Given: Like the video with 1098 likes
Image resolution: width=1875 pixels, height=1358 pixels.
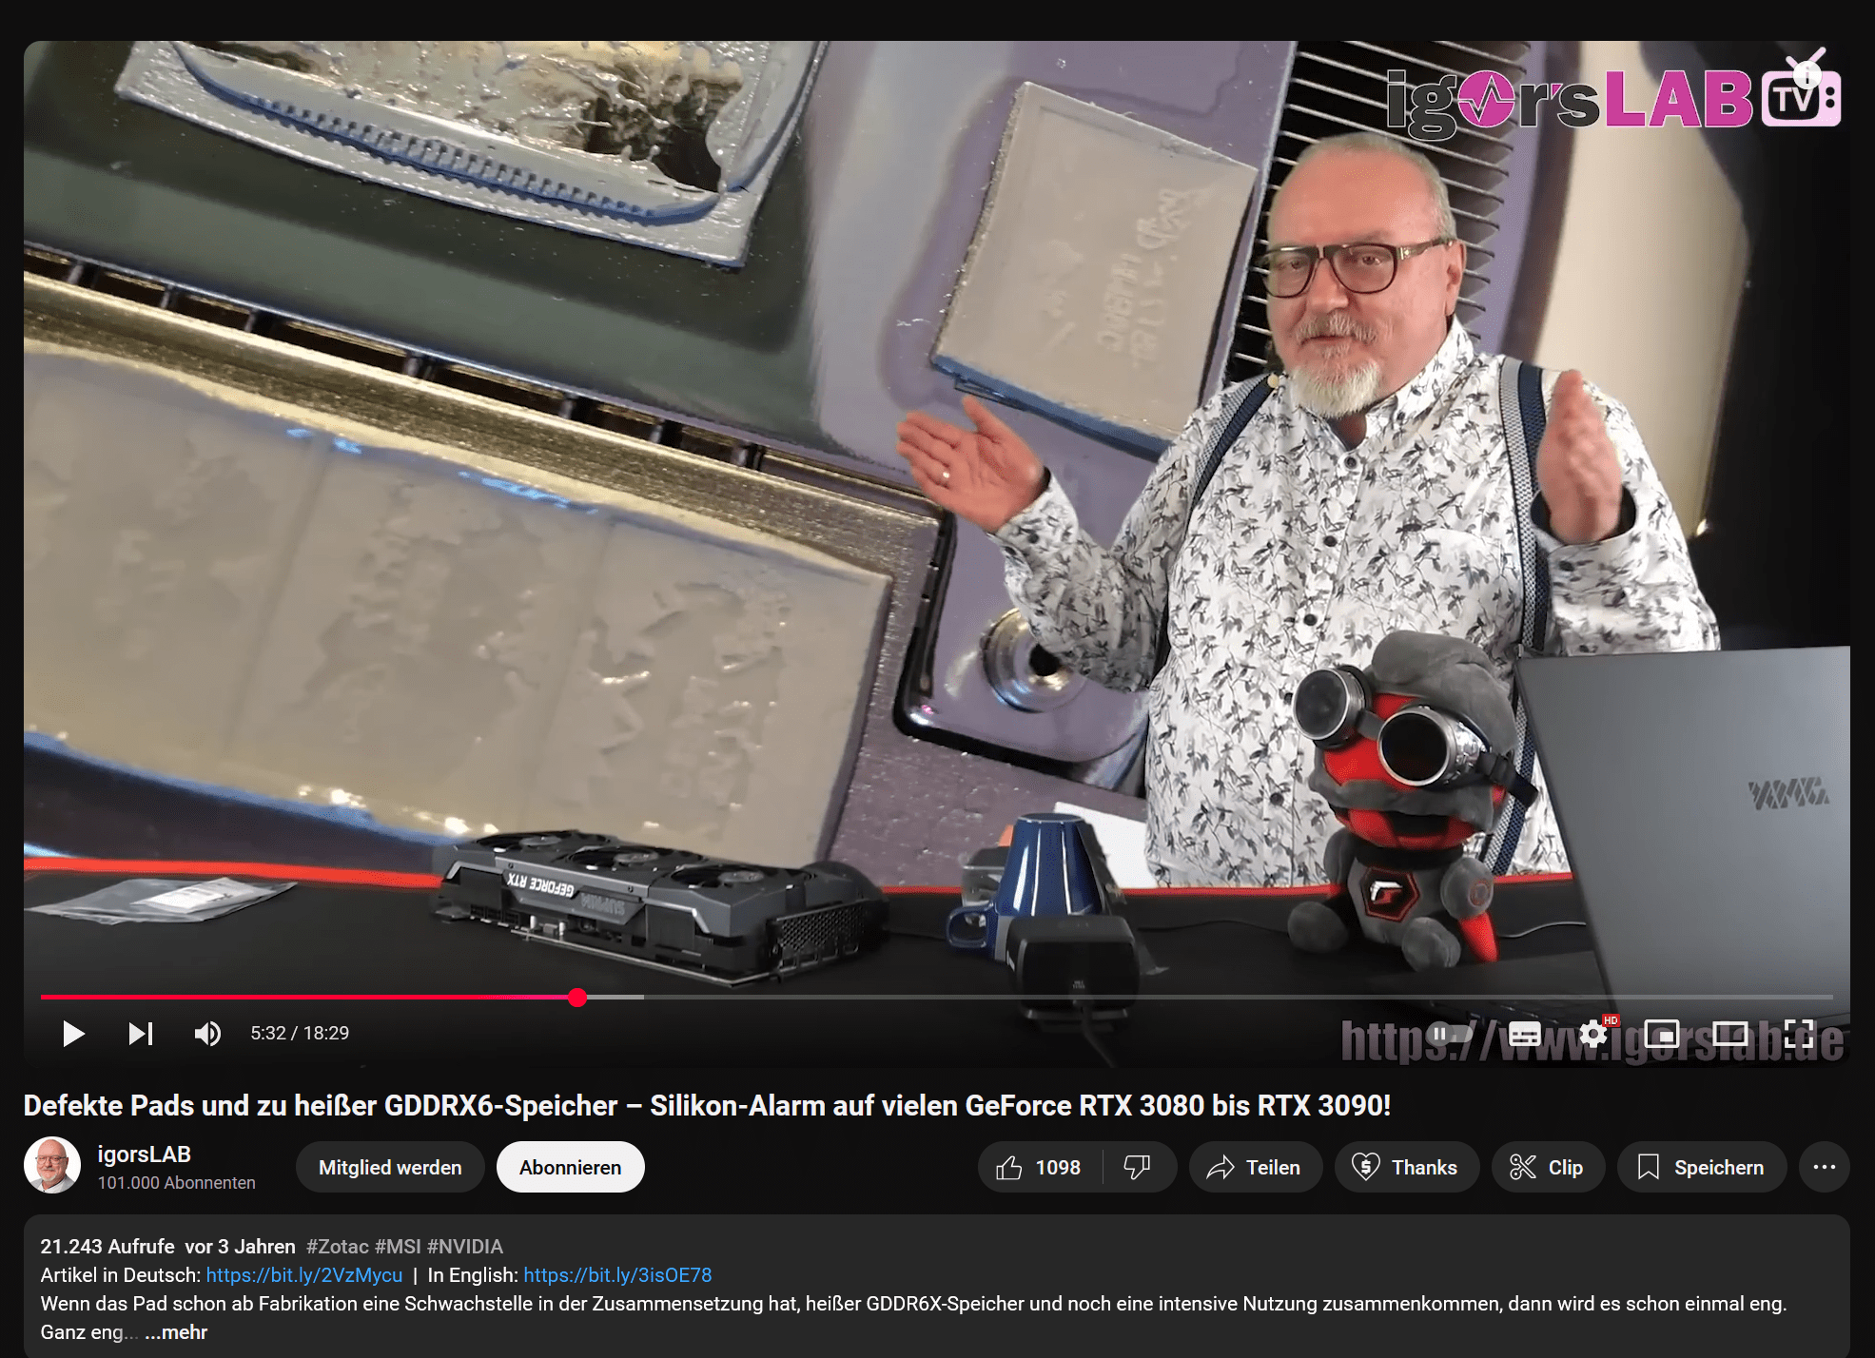Looking at the screenshot, I should [x=1039, y=1167].
